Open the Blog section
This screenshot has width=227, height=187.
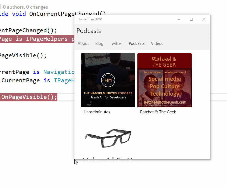99,43
